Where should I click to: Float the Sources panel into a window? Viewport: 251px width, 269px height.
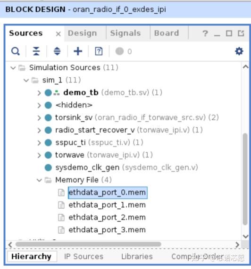click(x=241, y=33)
